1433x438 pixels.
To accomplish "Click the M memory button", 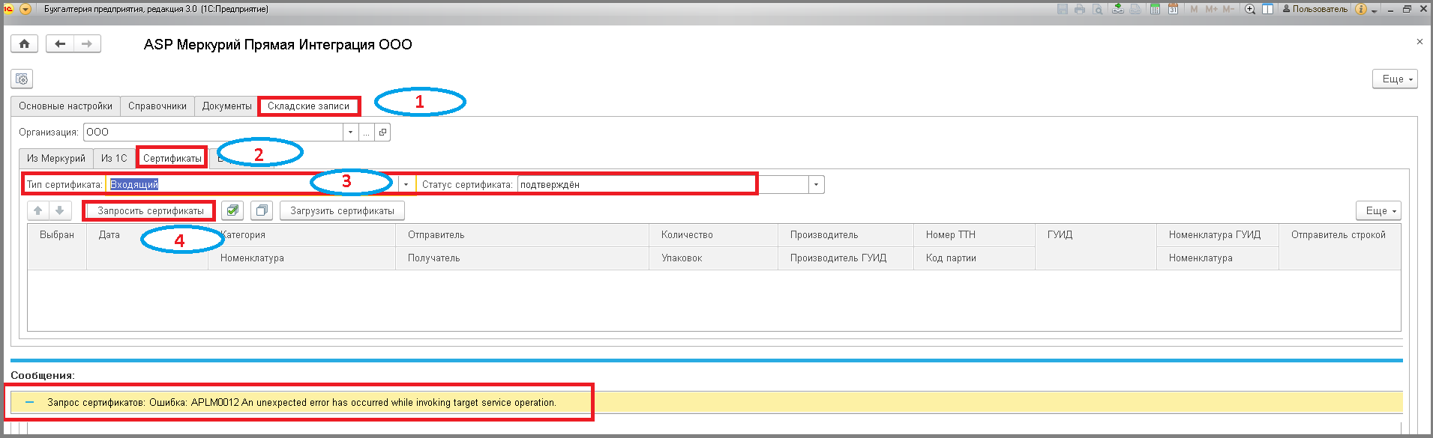I will pos(1194,9).
